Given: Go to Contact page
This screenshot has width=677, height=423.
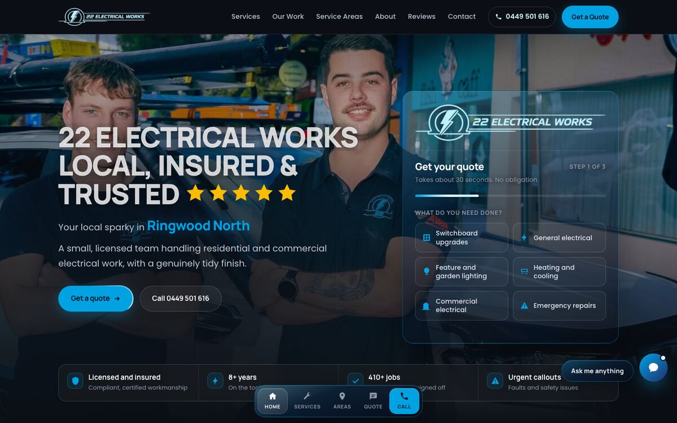Looking at the screenshot, I should click(x=461, y=17).
